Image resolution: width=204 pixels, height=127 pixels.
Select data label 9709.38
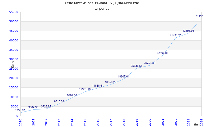pyautogui.click(x=72, y=96)
